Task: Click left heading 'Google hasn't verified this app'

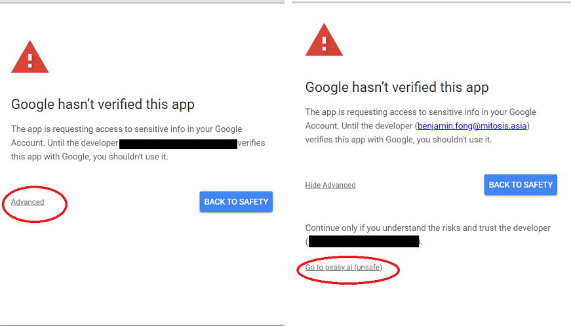Action: [x=103, y=104]
